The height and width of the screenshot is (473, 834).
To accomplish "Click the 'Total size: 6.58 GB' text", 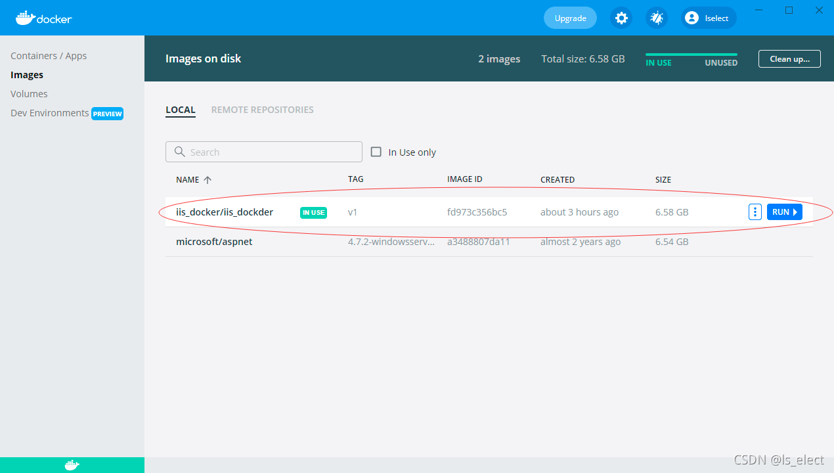I will point(583,58).
